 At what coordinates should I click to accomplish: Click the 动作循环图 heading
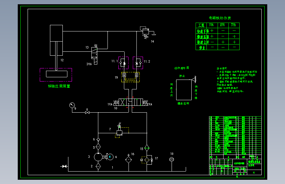[x=182, y=68]
